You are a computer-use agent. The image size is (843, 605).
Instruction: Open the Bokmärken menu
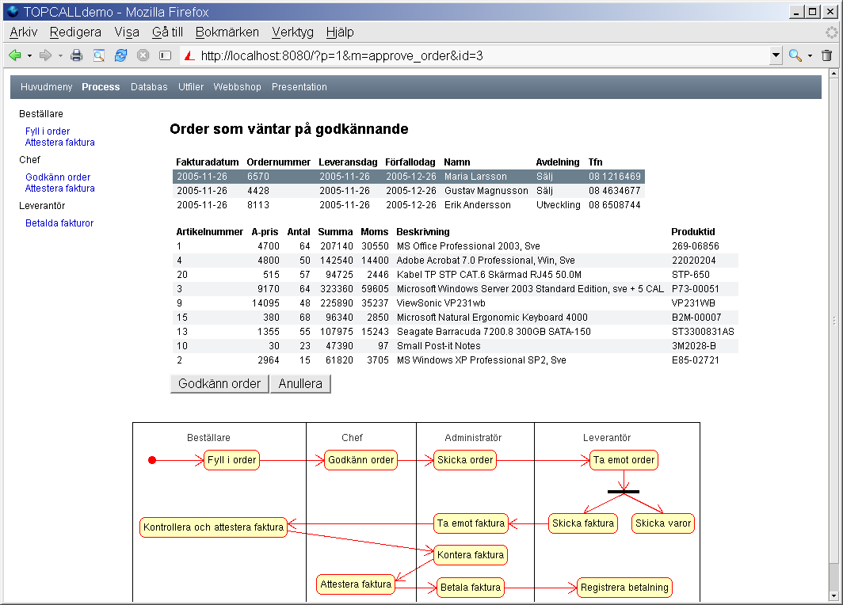(x=227, y=32)
